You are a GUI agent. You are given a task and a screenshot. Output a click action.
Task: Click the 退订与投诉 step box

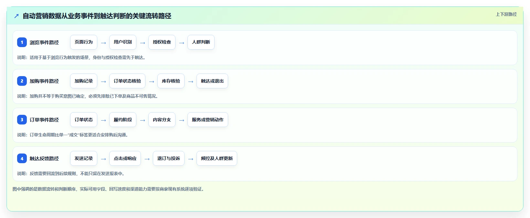point(169,158)
